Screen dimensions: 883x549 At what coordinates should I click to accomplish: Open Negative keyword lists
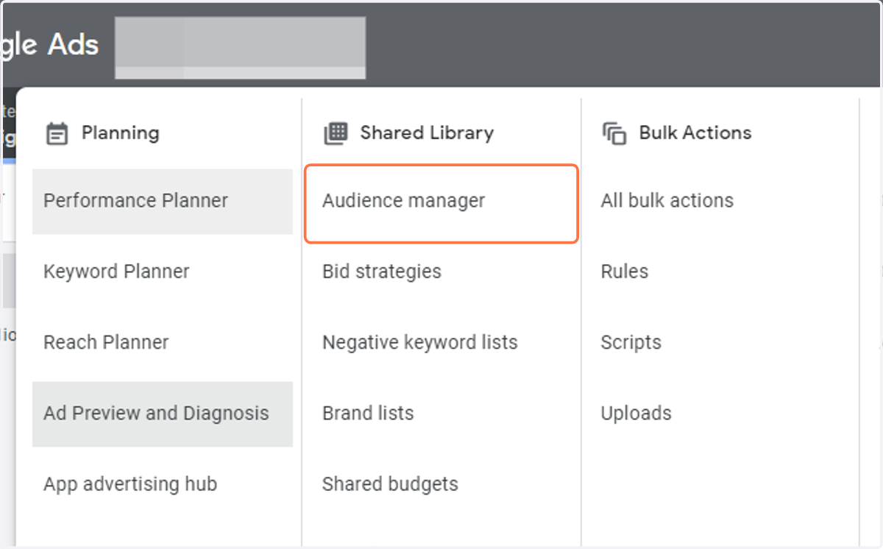pos(420,343)
